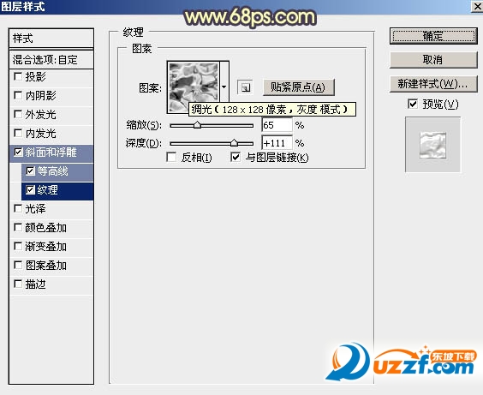Enable the 描边 stroke checkbox
Viewport: 483px width, 395px height.
(x=18, y=284)
